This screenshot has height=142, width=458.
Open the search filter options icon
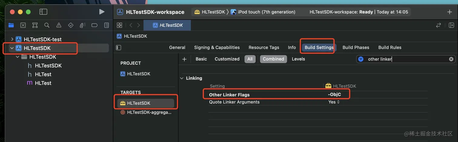coord(361,59)
